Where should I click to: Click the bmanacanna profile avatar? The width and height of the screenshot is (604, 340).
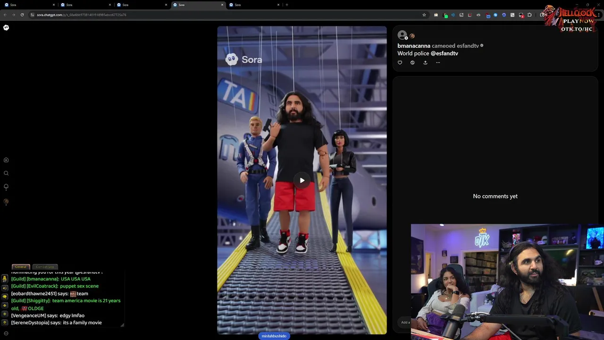pyautogui.click(x=402, y=35)
